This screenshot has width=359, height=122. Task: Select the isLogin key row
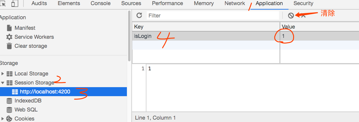point(245,36)
